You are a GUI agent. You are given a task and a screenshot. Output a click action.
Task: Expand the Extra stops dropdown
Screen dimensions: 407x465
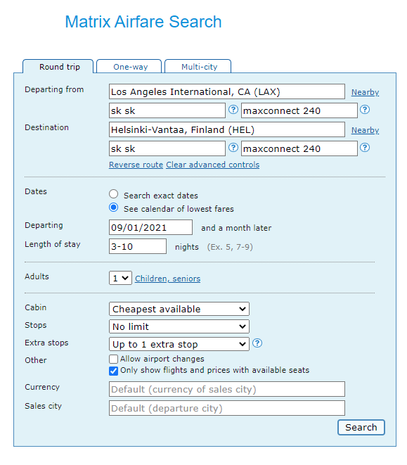(179, 344)
